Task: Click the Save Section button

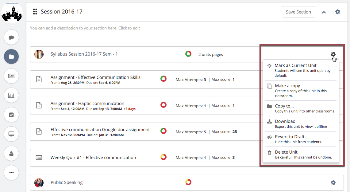Action: pos(298,12)
